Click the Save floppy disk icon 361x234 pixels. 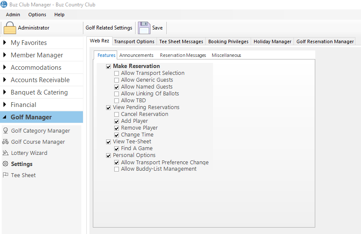[x=144, y=28]
